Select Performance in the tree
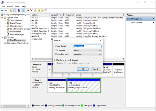The image size is (156, 111). point(15,32)
